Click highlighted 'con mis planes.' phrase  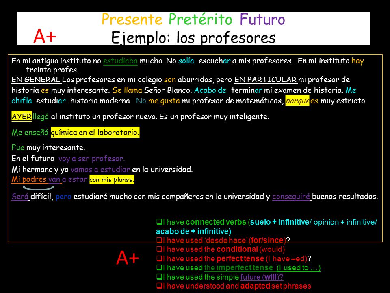click(112, 179)
